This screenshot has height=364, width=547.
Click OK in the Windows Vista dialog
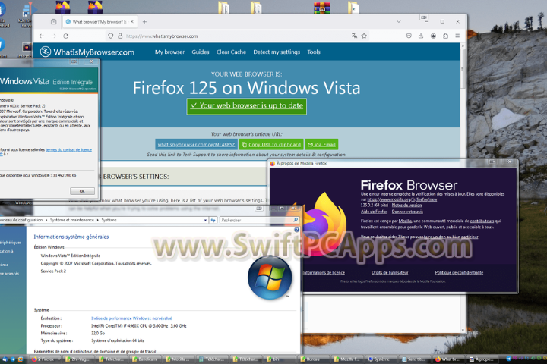pyautogui.click(x=82, y=191)
